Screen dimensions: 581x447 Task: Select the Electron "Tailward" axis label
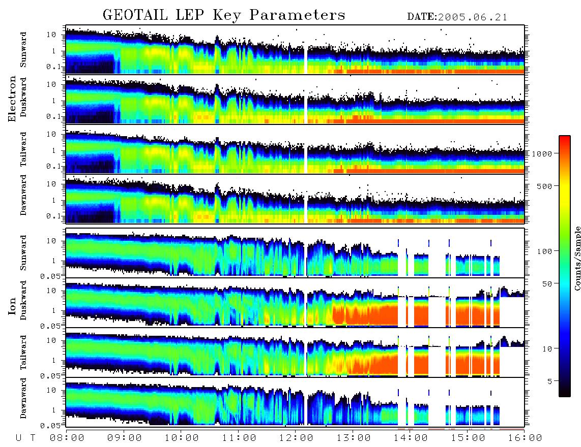click(x=23, y=149)
